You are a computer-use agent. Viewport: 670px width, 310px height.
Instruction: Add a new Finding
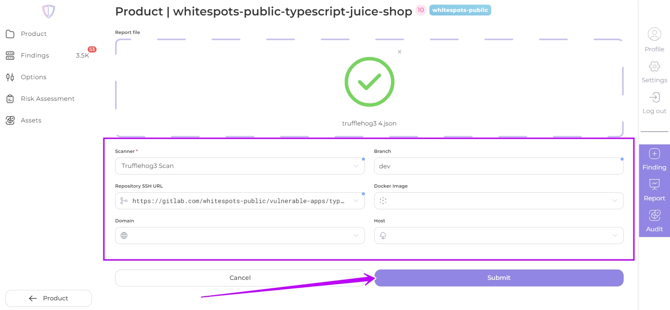tap(654, 154)
